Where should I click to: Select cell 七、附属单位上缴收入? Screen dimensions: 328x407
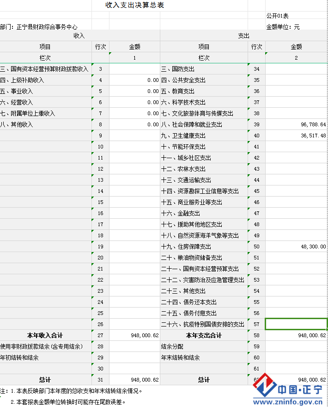point(46,113)
